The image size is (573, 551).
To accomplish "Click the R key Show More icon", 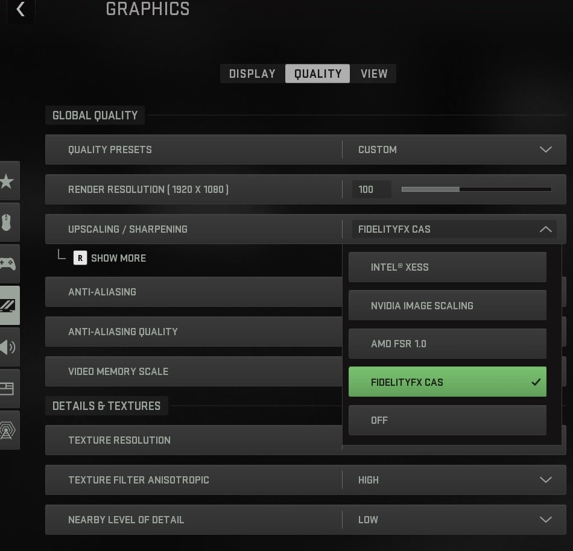I will [80, 258].
